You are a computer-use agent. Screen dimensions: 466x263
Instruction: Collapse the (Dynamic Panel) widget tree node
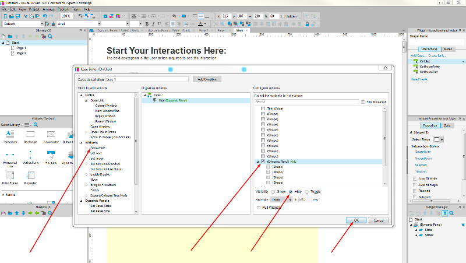(257, 162)
